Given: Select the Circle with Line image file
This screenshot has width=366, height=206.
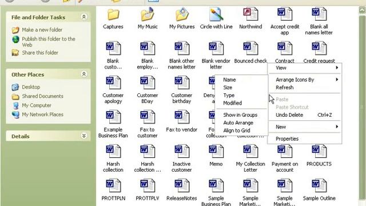Looking at the screenshot, I should pos(216,14).
